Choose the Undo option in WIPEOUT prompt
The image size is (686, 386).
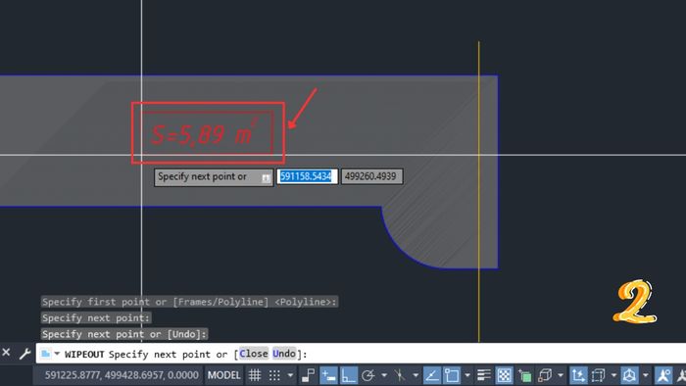(x=284, y=354)
